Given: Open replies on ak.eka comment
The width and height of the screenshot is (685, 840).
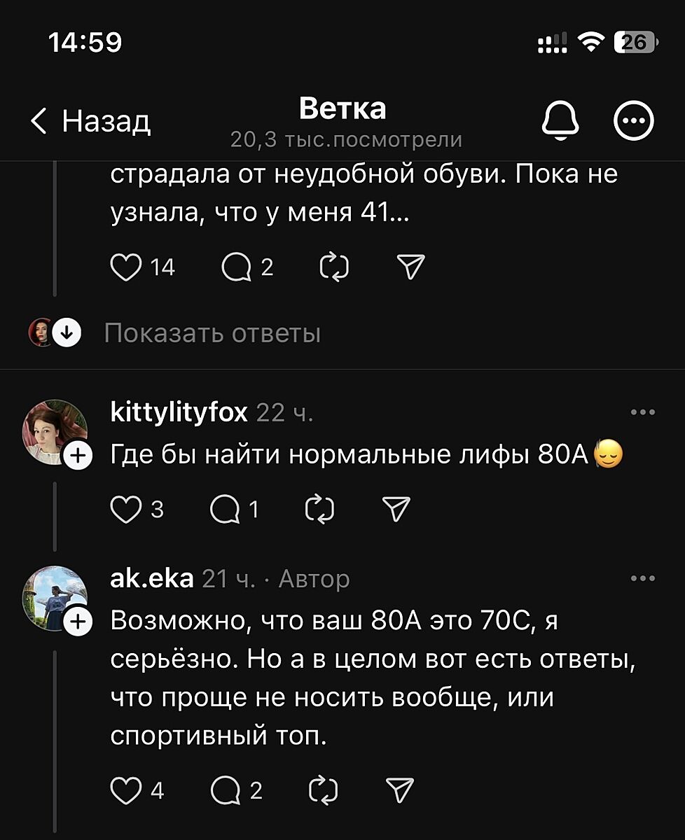Looking at the screenshot, I should click(226, 790).
